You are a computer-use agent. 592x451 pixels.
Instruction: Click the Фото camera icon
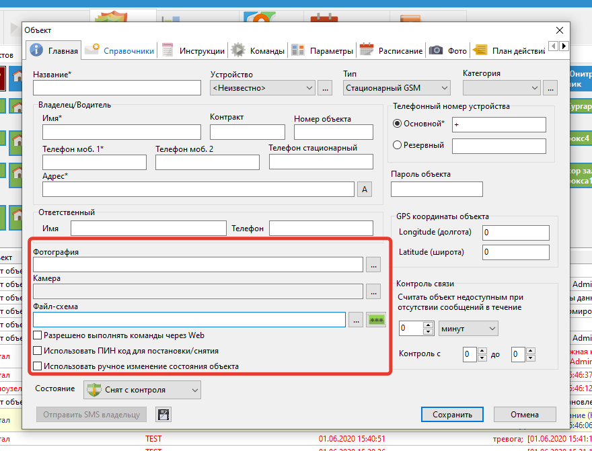pyautogui.click(x=436, y=50)
